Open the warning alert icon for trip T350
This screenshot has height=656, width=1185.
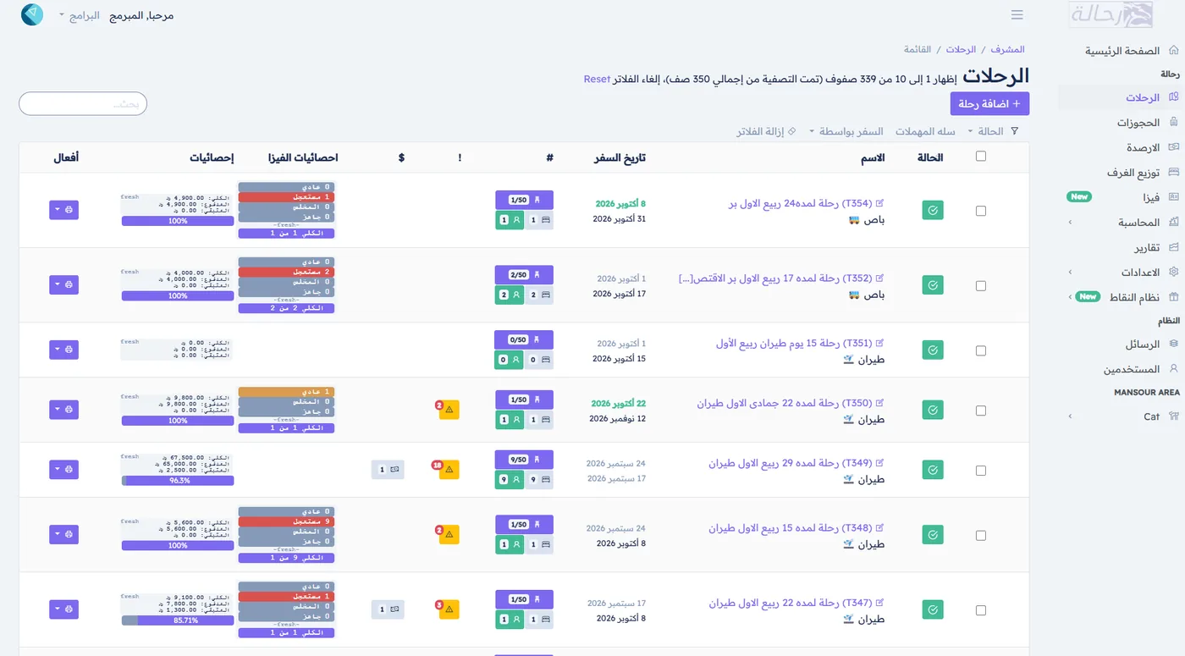click(x=449, y=410)
